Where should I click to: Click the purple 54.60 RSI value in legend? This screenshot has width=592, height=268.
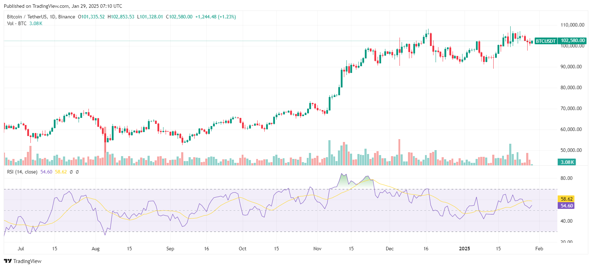click(46, 172)
